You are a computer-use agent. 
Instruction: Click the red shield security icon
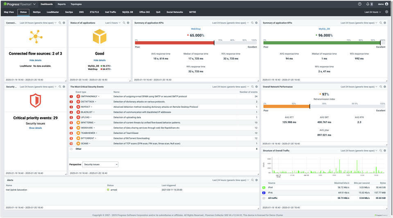[35, 100]
